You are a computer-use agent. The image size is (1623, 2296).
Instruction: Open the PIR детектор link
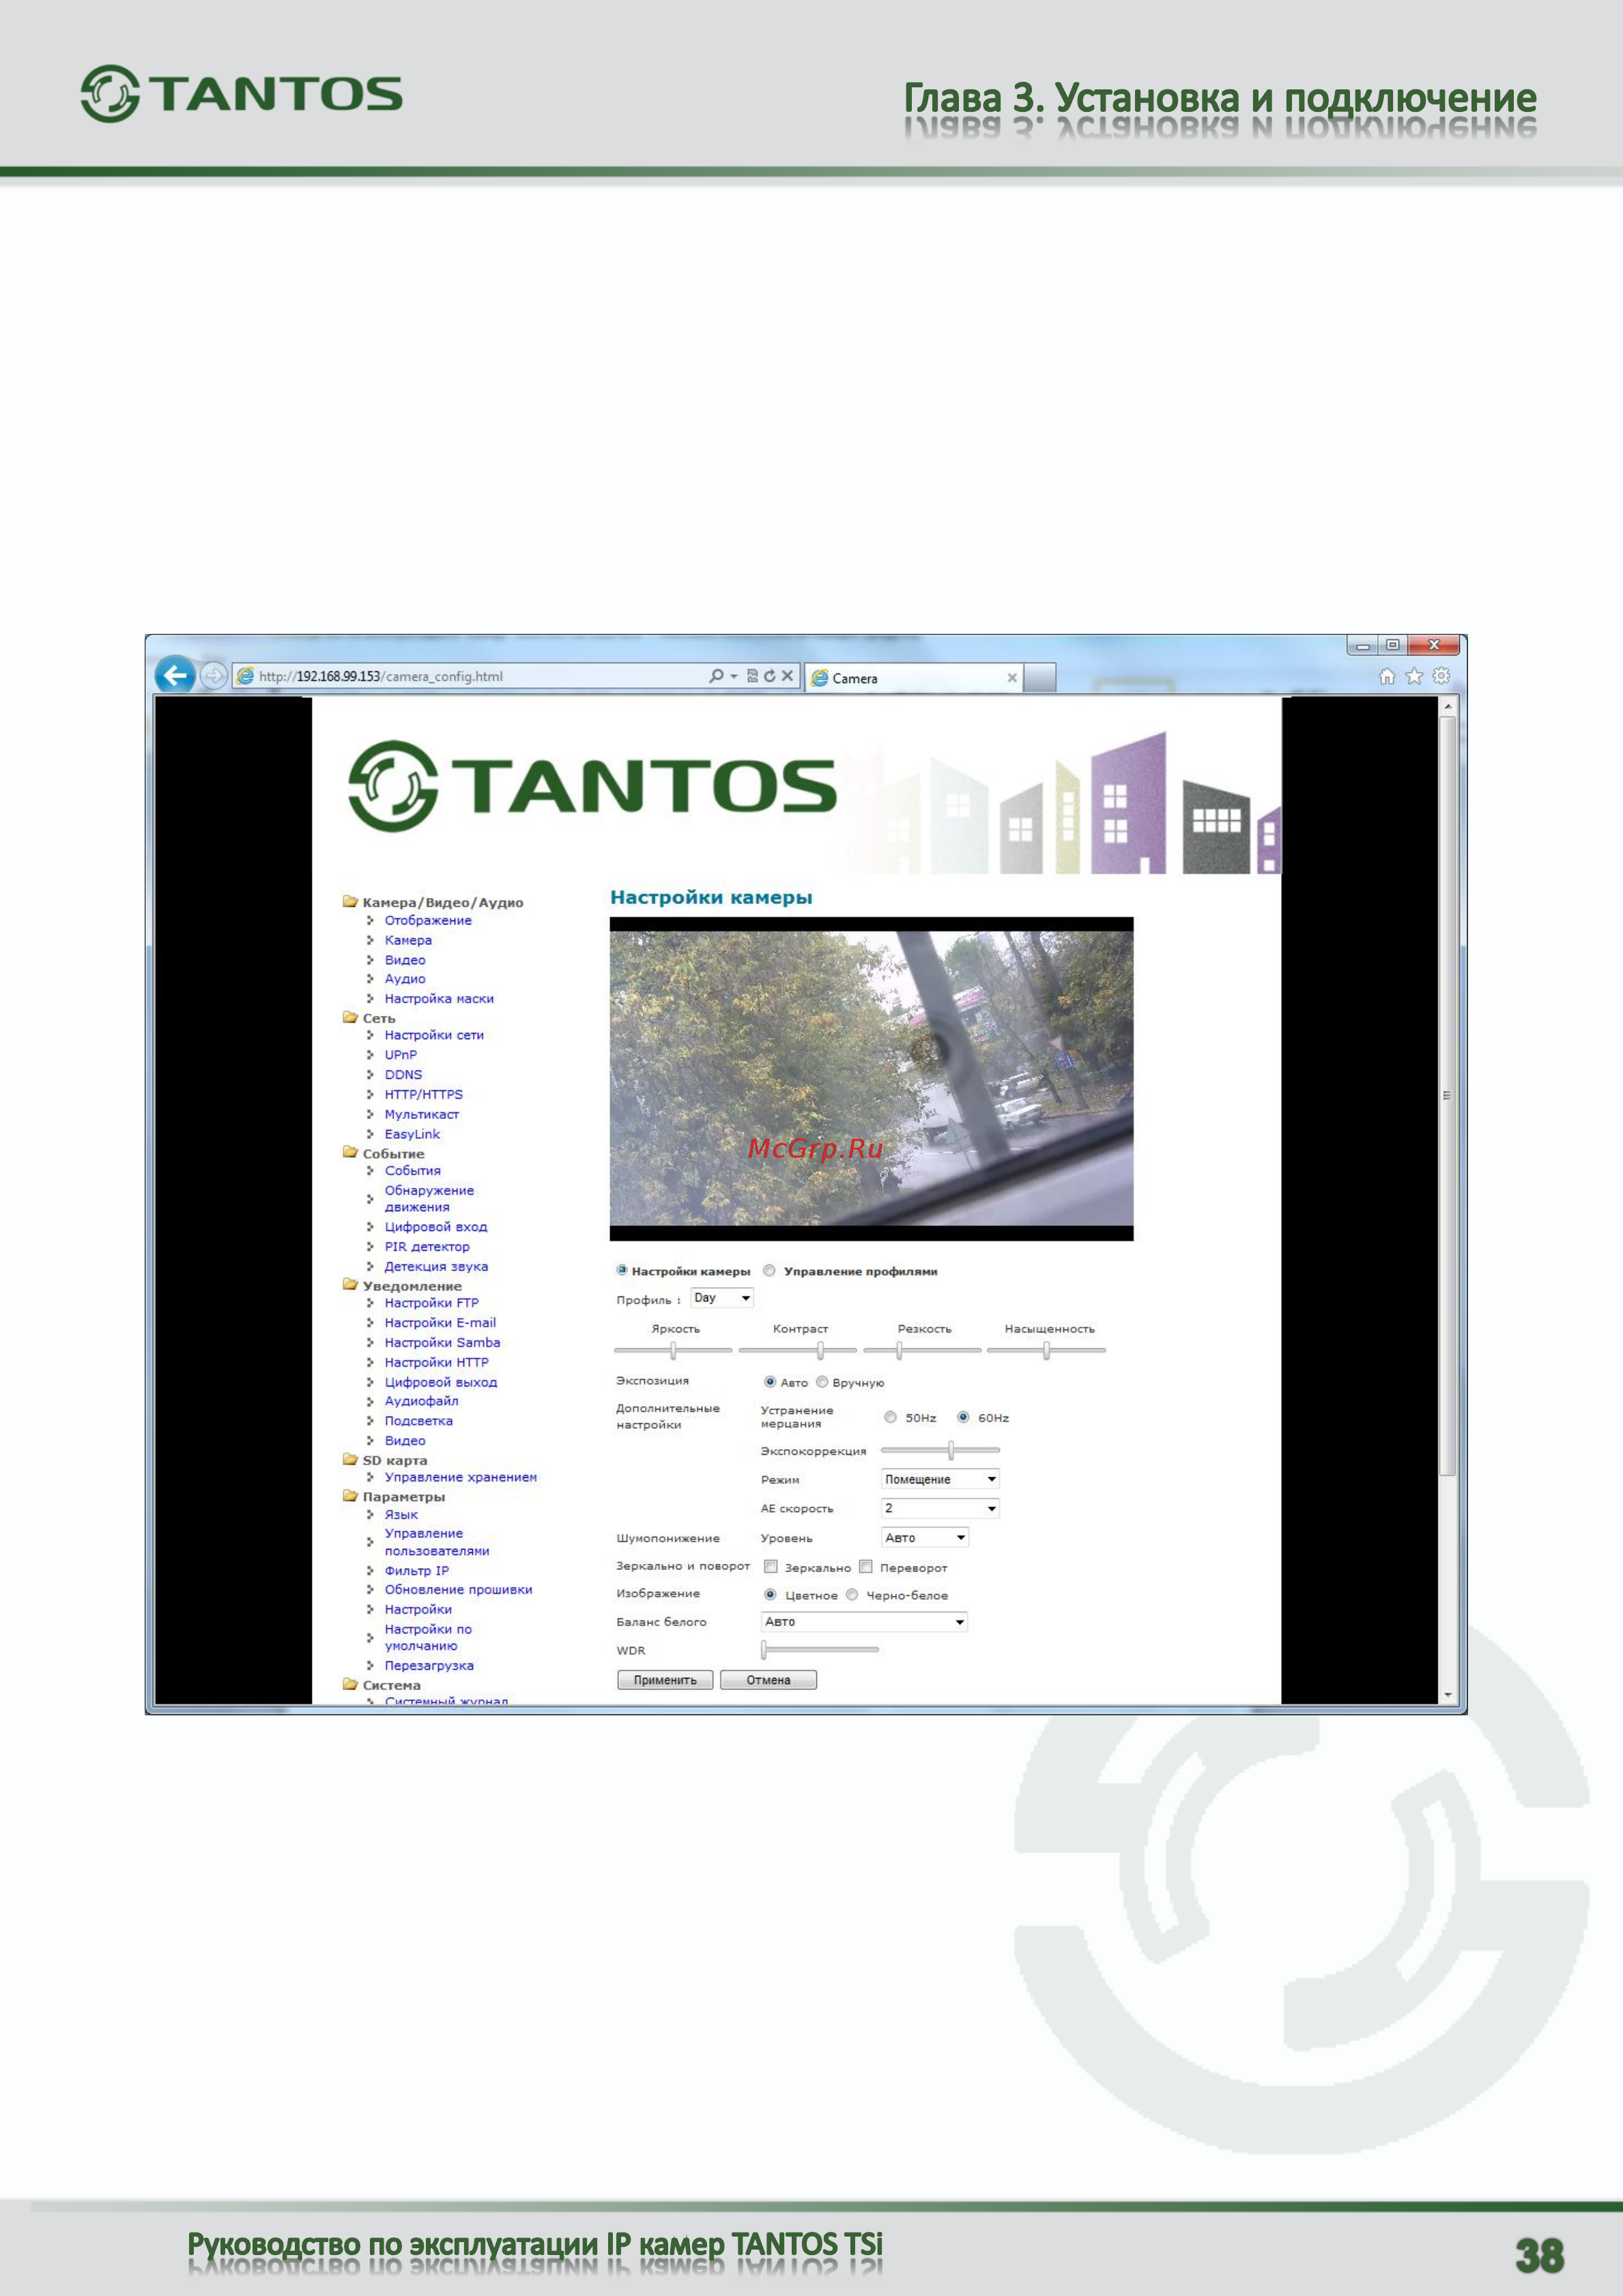tap(427, 1247)
